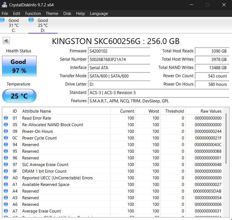This screenshot has height=220, width=232.
Task: Close the CrystalDiskInfo window
Action: coord(224,5)
